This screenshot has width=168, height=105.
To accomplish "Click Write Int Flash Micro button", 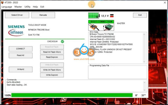I will tap(52, 70).
